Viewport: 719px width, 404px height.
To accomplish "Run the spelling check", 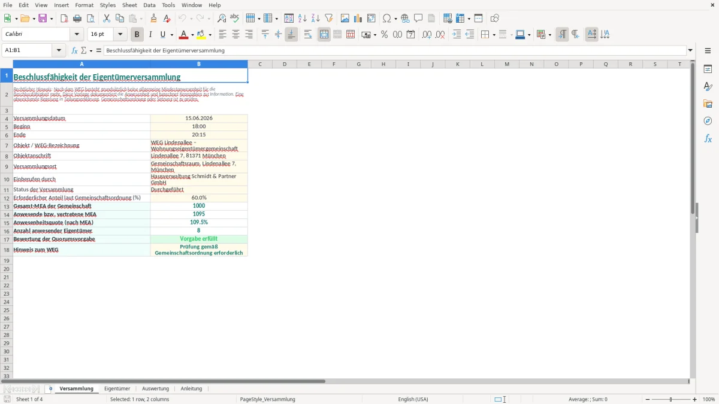I will tap(235, 19).
